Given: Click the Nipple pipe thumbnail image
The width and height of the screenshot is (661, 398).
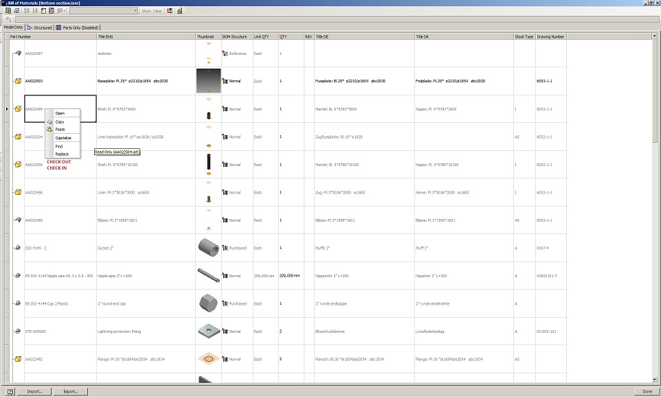Looking at the screenshot, I should [208, 275].
